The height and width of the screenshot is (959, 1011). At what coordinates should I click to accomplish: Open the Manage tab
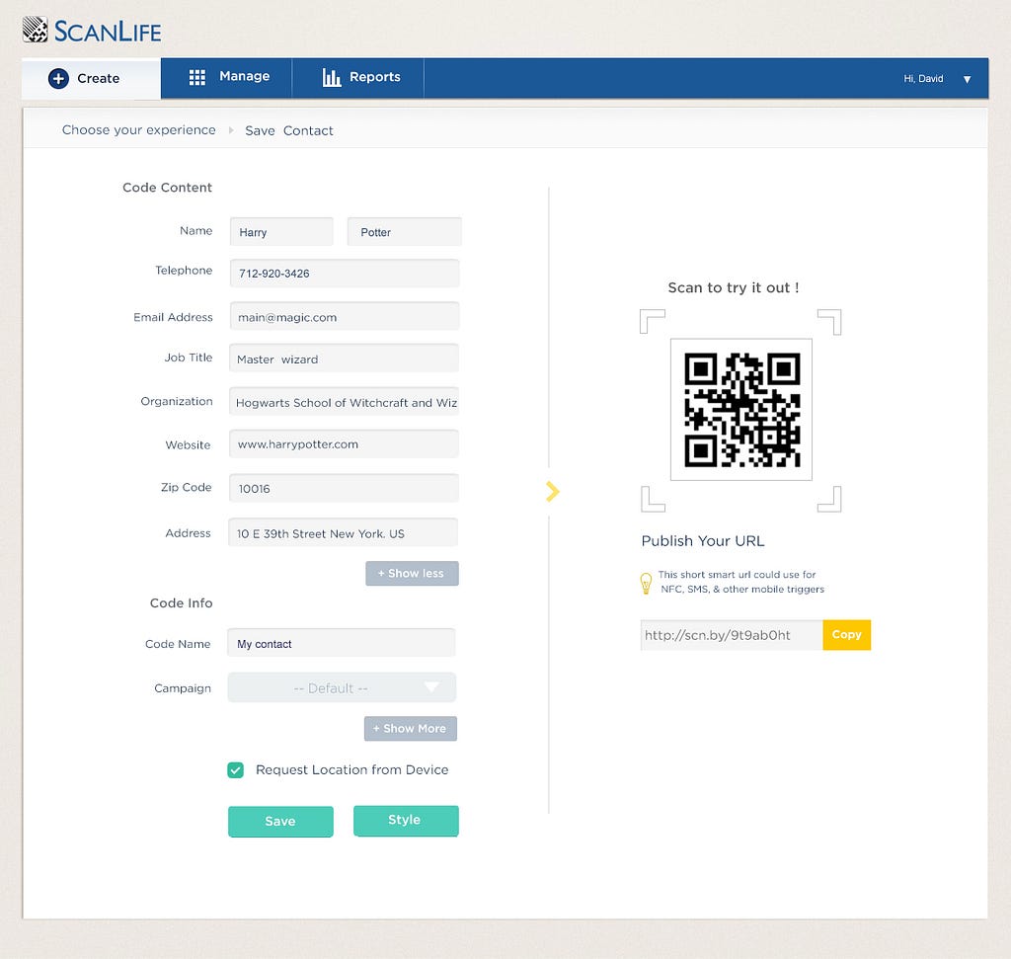click(x=226, y=78)
